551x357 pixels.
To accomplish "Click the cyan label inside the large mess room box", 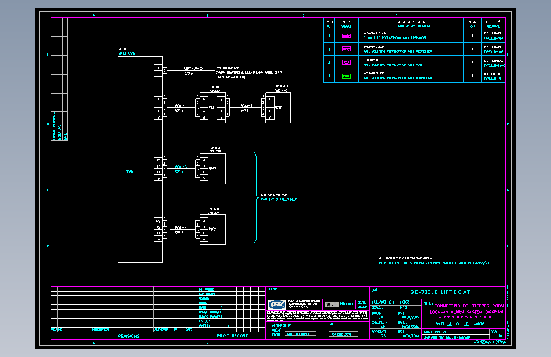I will (x=129, y=172).
